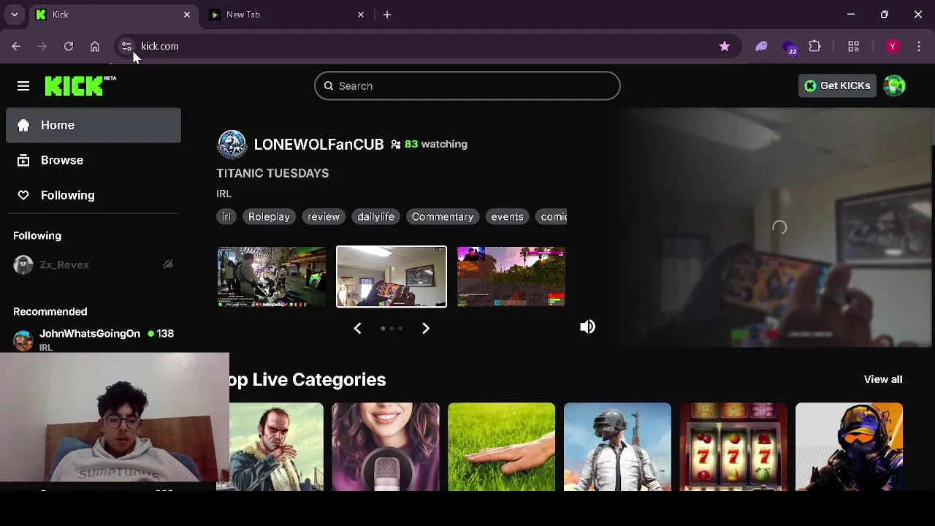Select the Kick browser tab
Viewport: 935px width, 526px height.
113,15
